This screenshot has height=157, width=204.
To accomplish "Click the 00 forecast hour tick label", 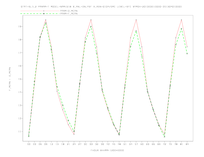I will 29,144.
